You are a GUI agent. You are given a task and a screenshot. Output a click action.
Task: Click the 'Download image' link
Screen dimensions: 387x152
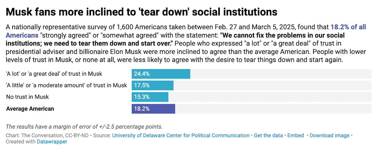click(x=329, y=135)
